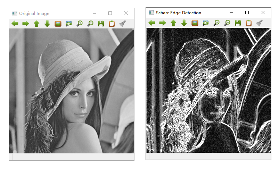Minimize the Scharr Edge Detection window

[x=231, y=12]
